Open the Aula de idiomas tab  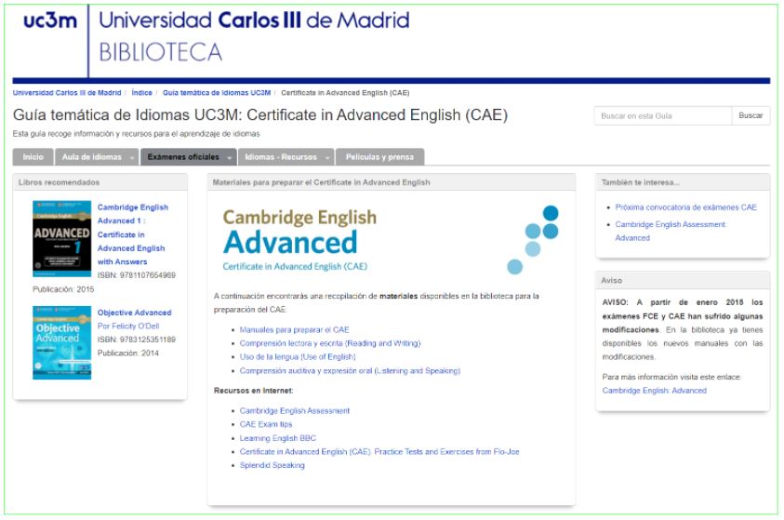click(92, 157)
